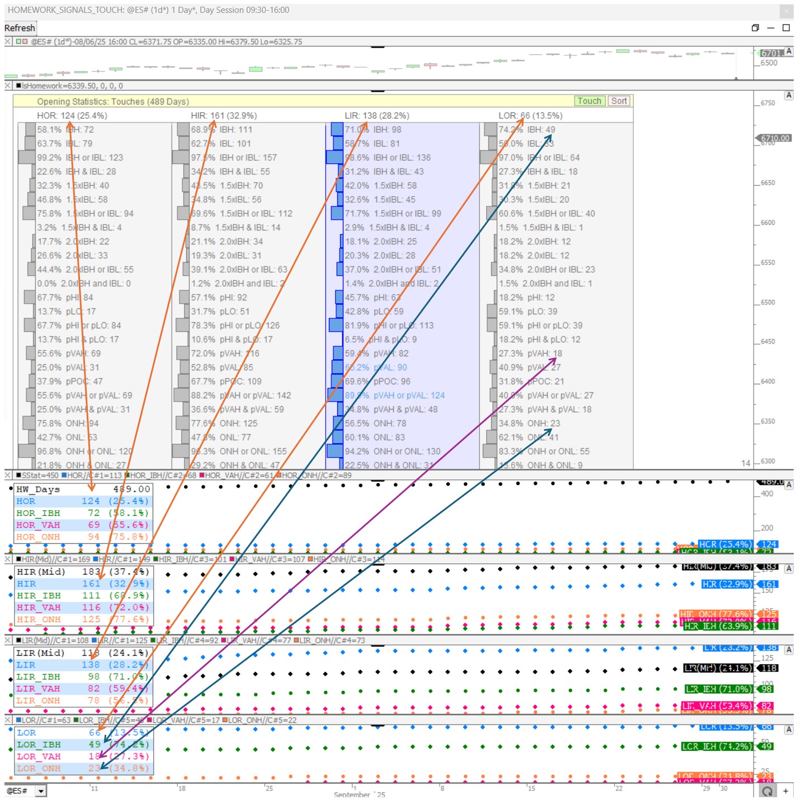The image size is (801, 800).
Task: Click the restore window icon
Action: coord(755,28)
